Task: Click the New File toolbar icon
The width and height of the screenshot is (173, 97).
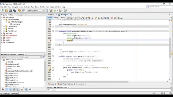Action: click(x=3, y=11)
